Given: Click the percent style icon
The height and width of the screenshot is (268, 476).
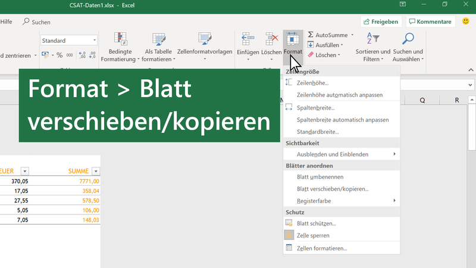Looking at the screenshot, I should [59, 55].
